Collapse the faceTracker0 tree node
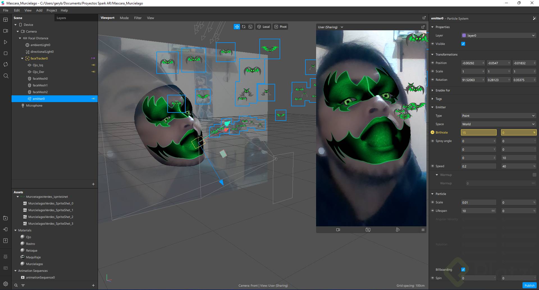Viewport: 539px width, 290px height. click(x=22, y=58)
